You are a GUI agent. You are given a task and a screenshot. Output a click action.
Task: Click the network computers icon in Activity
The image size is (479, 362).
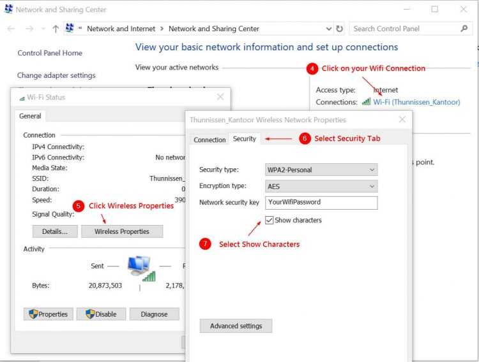[x=141, y=268]
